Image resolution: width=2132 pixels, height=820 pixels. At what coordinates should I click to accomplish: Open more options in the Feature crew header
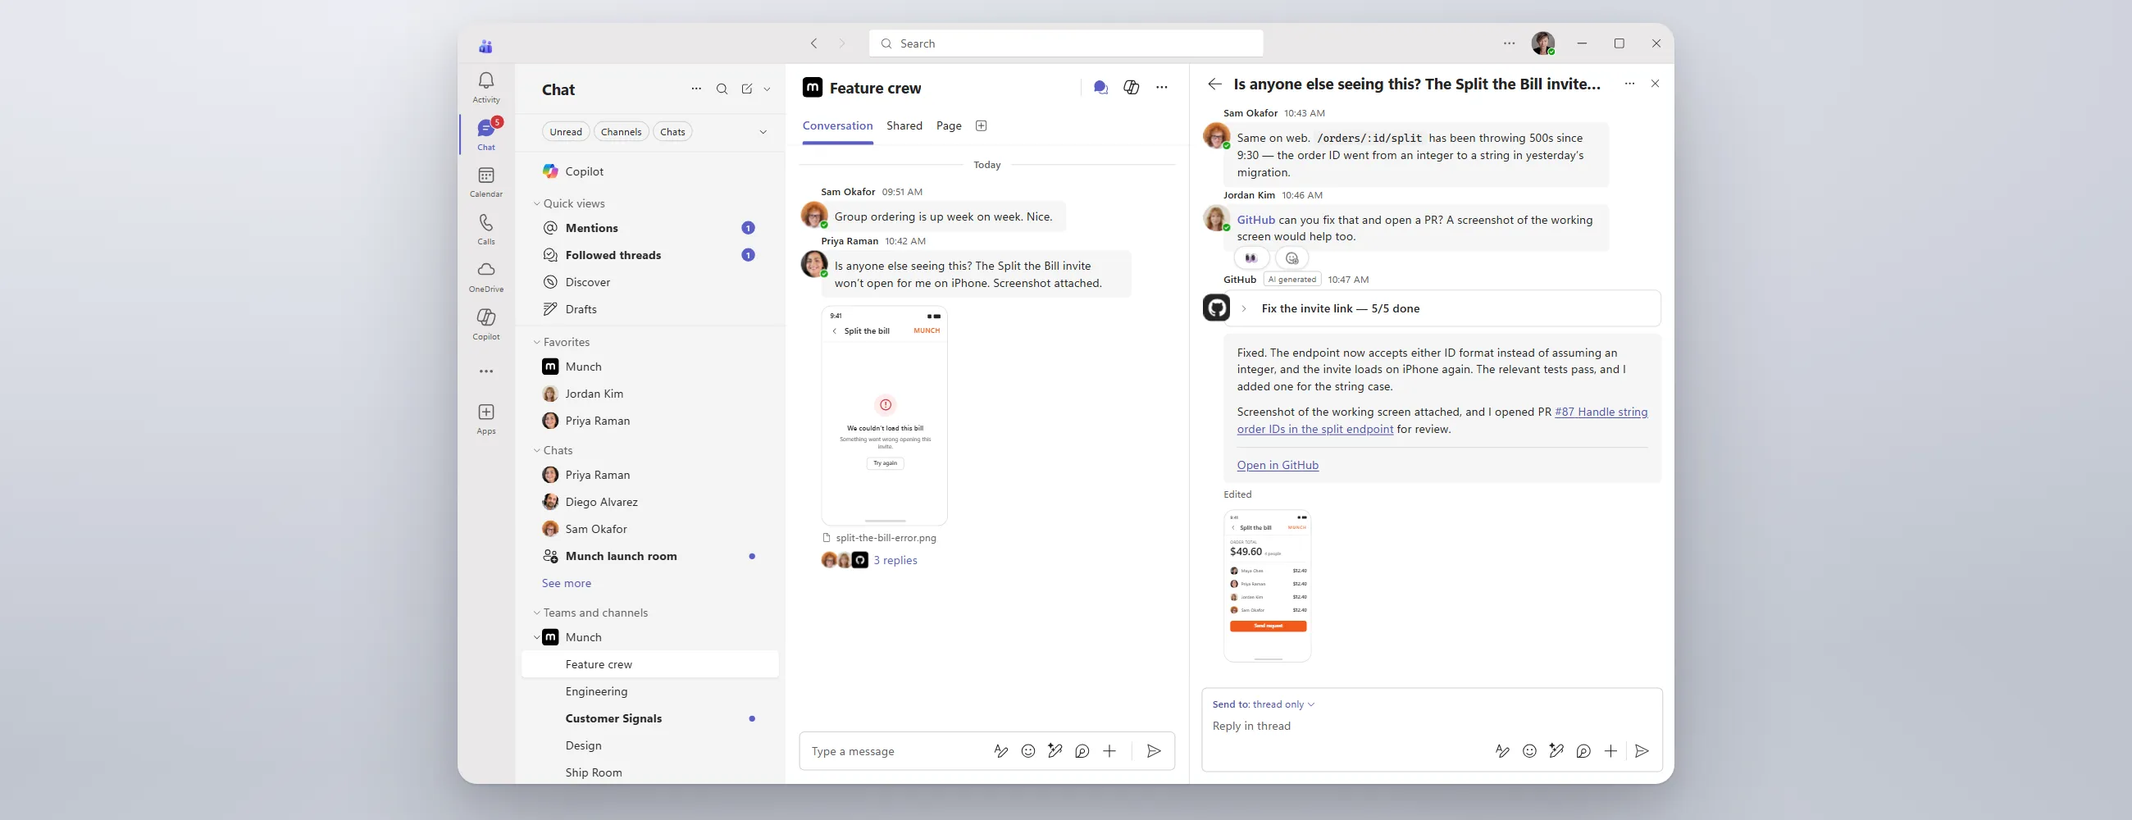1162,88
